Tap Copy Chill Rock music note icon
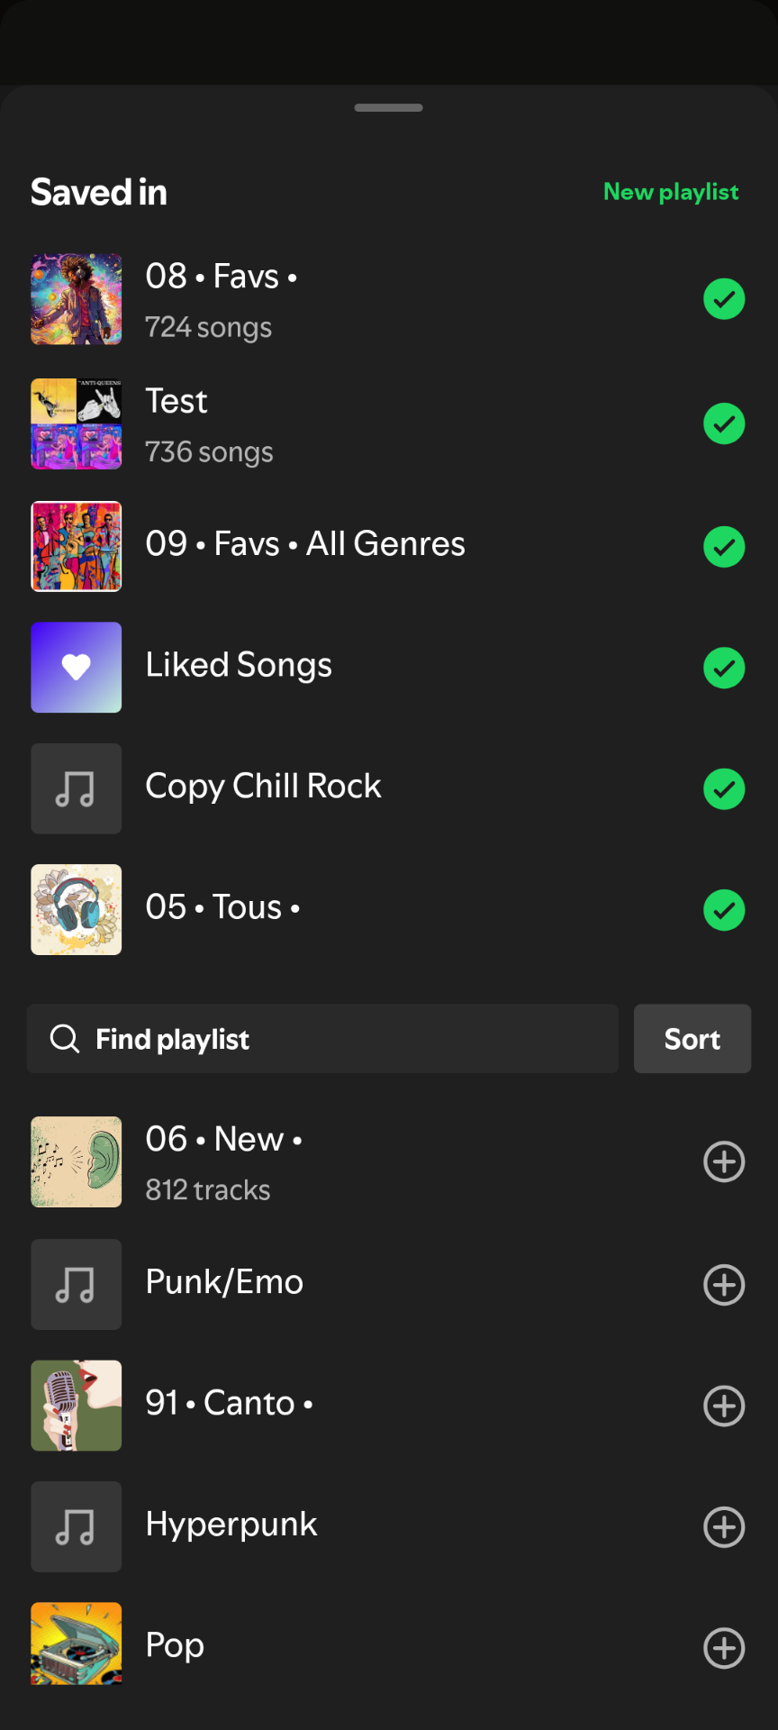Screen dimensions: 778x1730 tap(77, 788)
